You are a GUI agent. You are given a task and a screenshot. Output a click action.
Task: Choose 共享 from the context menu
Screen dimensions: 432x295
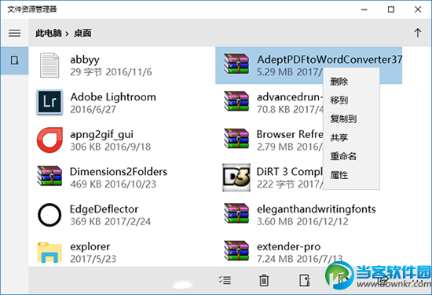pos(339,137)
